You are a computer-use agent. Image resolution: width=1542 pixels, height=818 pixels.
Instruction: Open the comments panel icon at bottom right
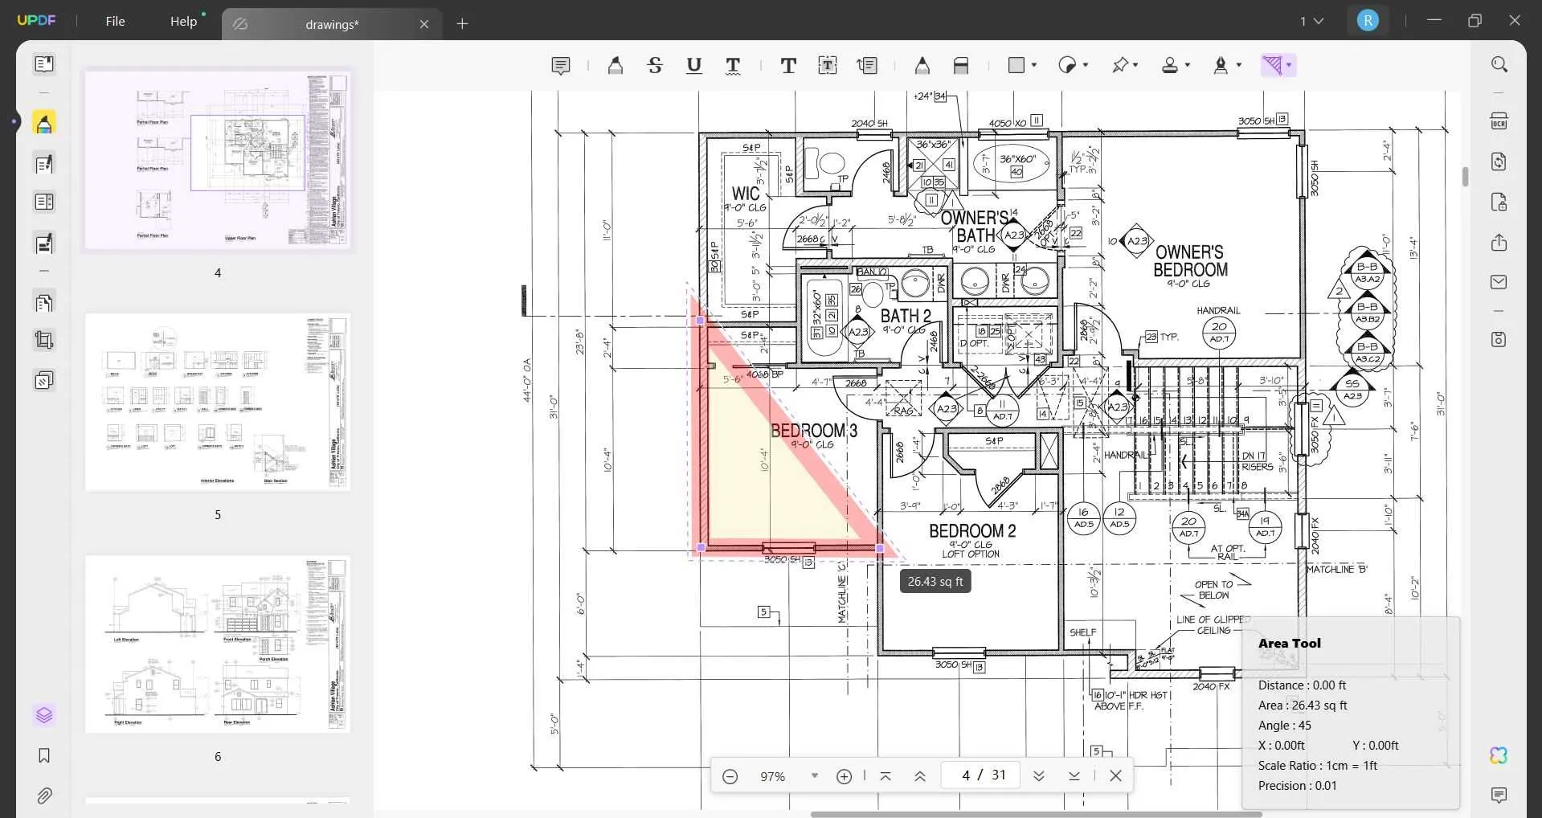[x=1499, y=796]
